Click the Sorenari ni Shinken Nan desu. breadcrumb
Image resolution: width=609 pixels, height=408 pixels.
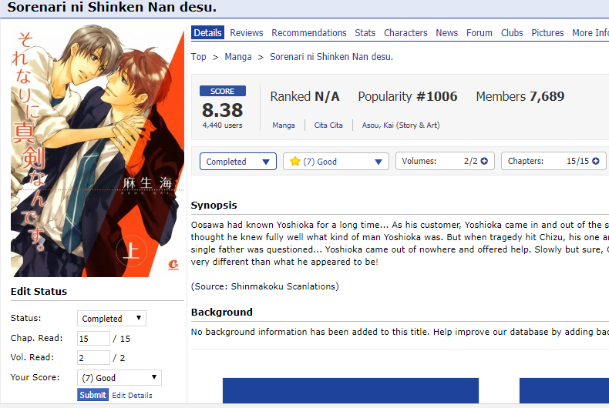(331, 57)
